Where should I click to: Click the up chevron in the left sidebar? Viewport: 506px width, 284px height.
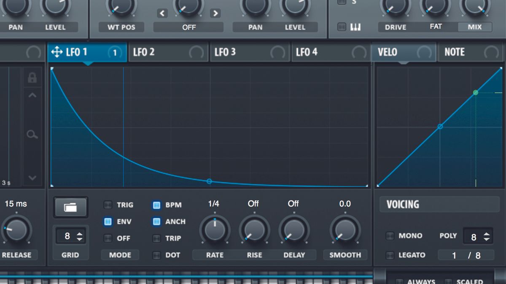(32, 95)
